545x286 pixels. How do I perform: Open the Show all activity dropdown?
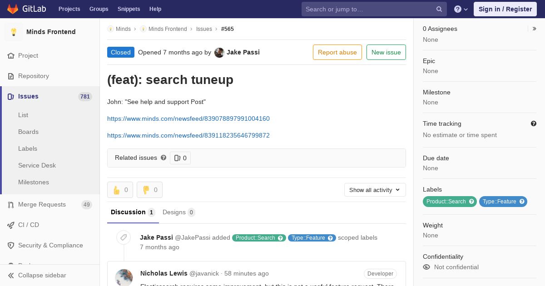point(375,190)
